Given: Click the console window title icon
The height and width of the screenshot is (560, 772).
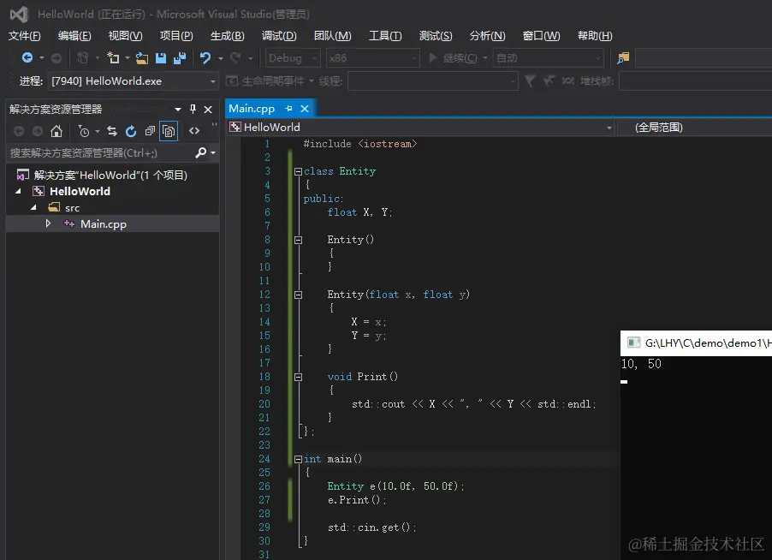Looking at the screenshot, I should (633, 343).
